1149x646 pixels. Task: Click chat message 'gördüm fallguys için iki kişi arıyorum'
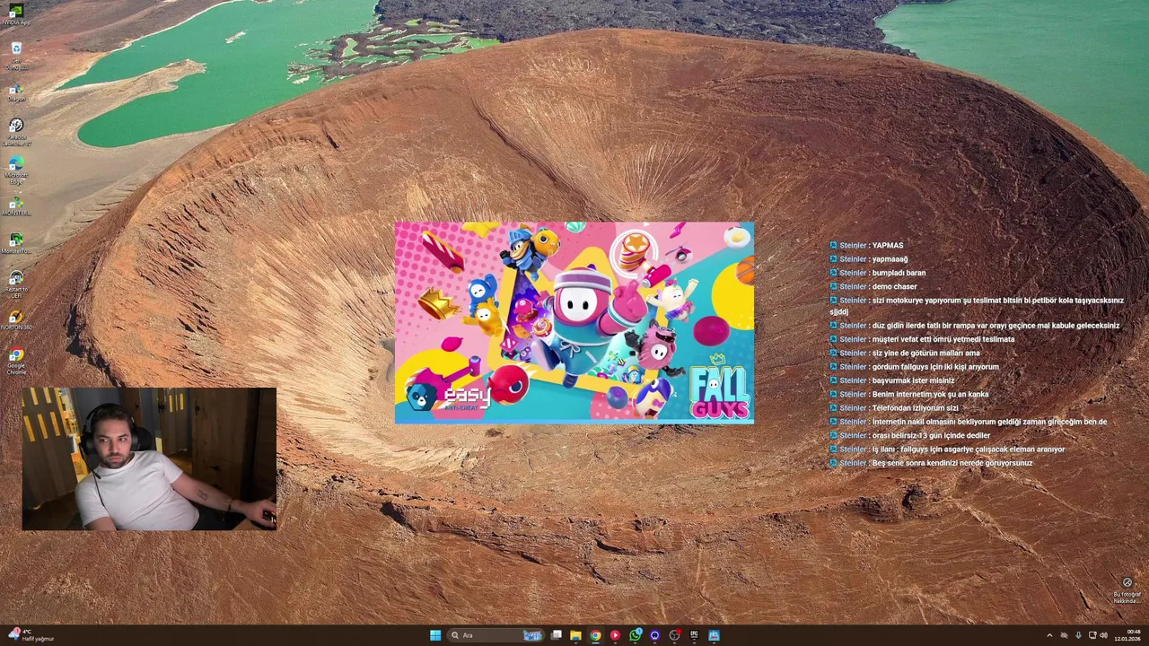click(x=934, y=366)
